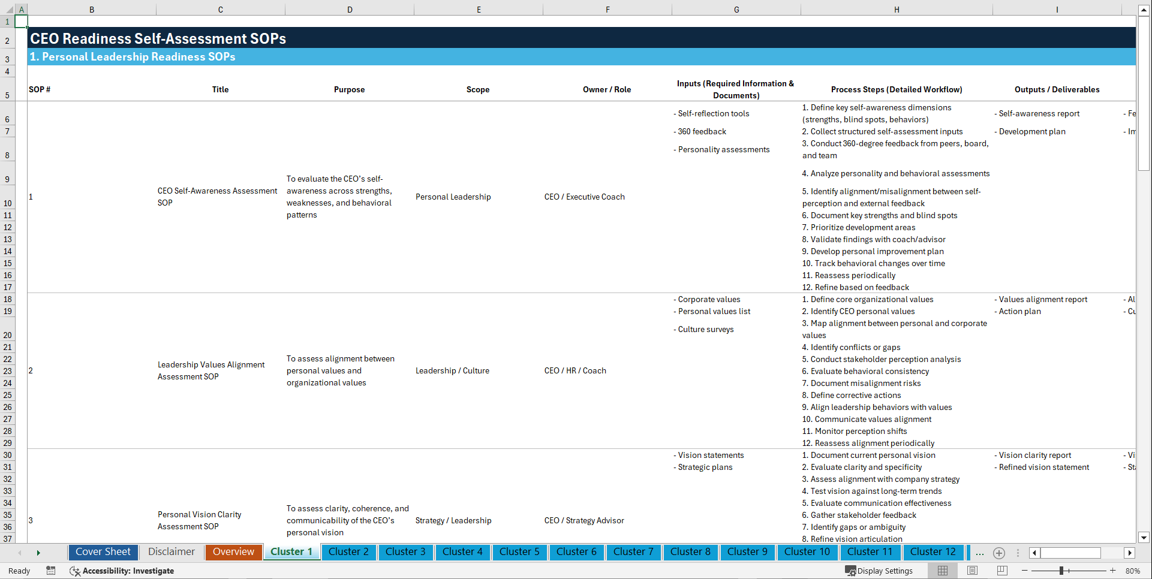Click the 80% zoom level indicator

(x=1133, y=571)
